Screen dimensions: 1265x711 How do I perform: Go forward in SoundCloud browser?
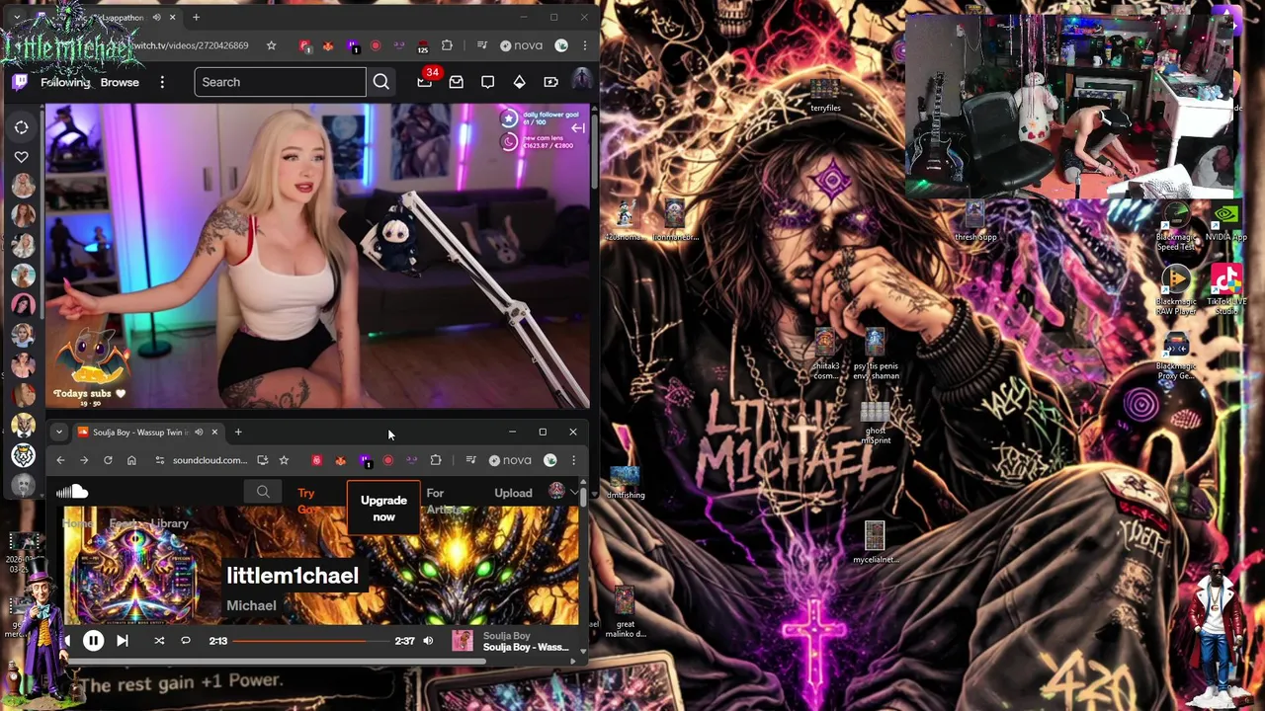point(84,460)
